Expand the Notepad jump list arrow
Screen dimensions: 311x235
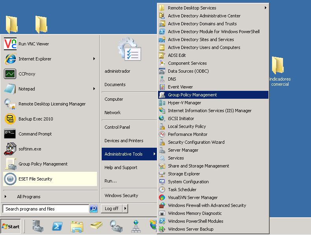tap(94, 89)
